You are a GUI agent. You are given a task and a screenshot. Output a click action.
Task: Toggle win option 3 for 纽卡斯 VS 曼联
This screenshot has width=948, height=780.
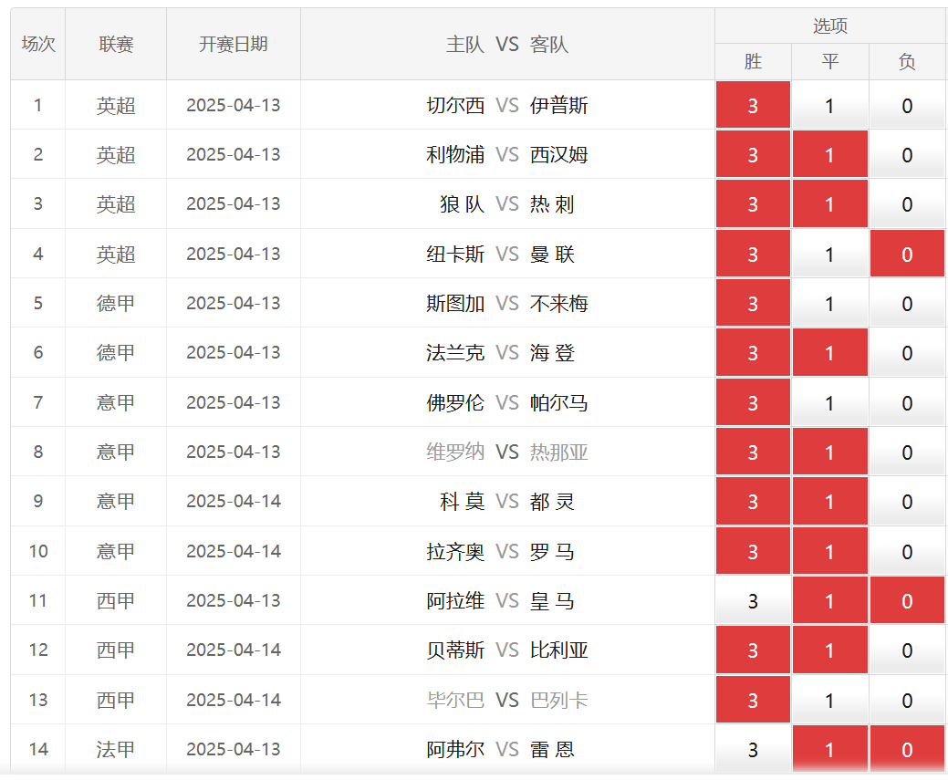point(753,254)
